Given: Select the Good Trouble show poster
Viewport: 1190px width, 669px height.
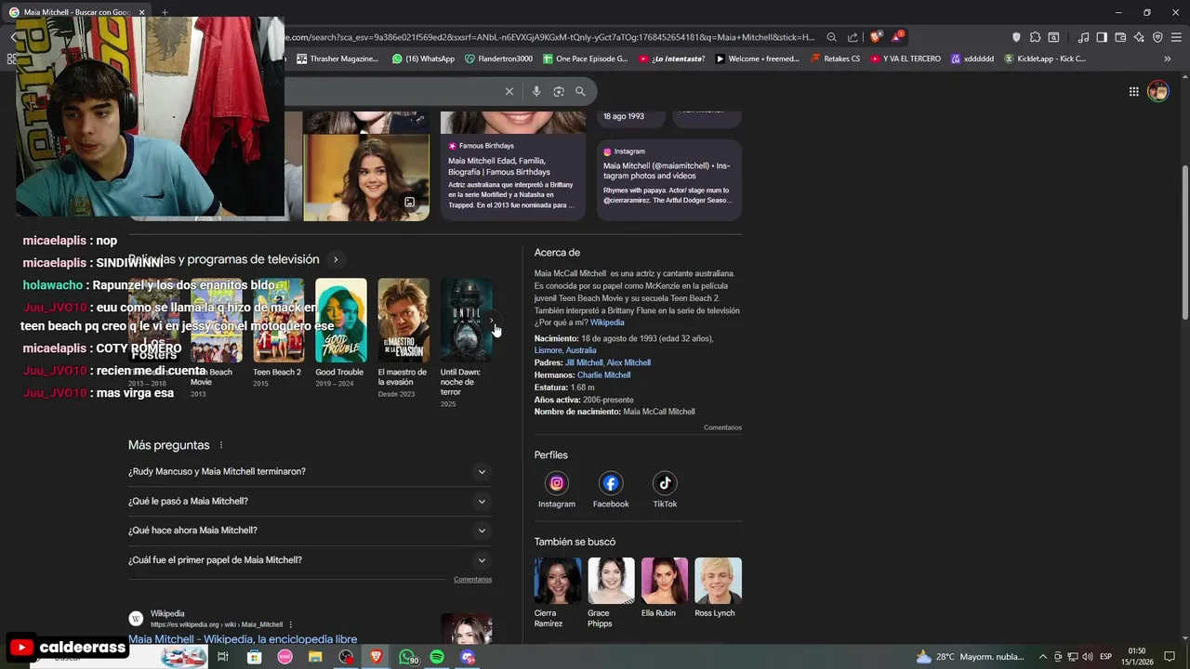Looking at the screenshot, I should coord(340,321).
